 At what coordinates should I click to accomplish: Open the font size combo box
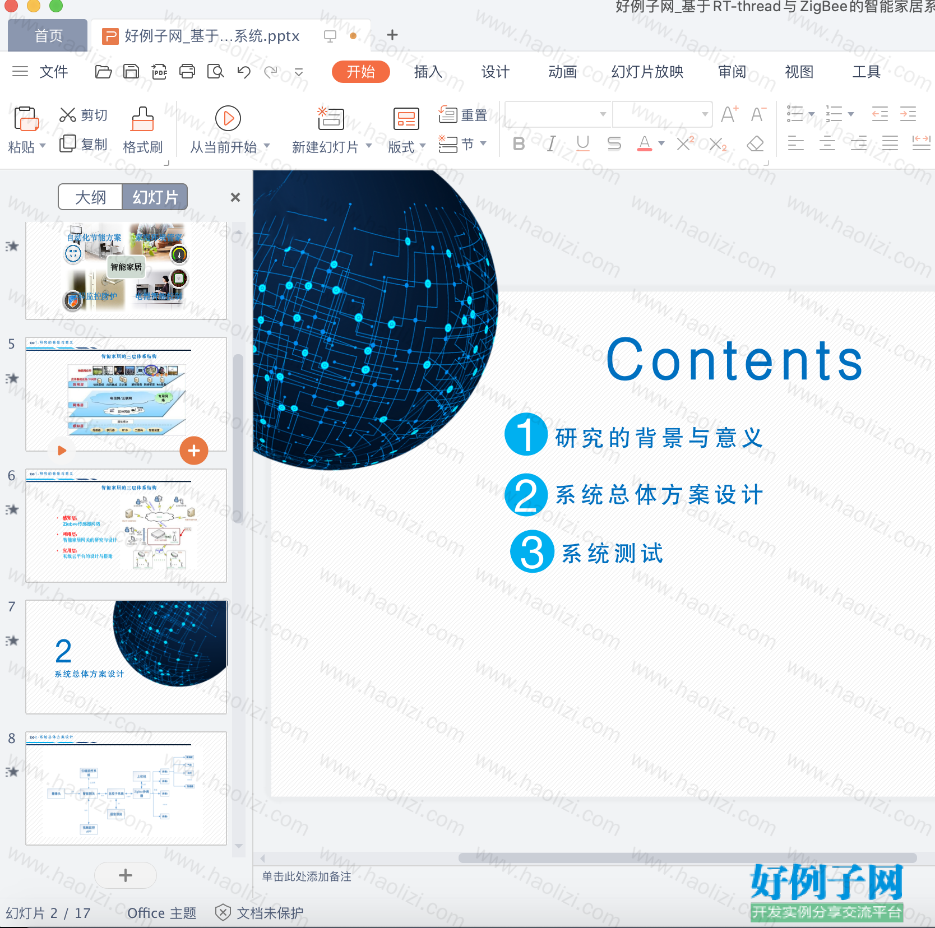point(663,114)
